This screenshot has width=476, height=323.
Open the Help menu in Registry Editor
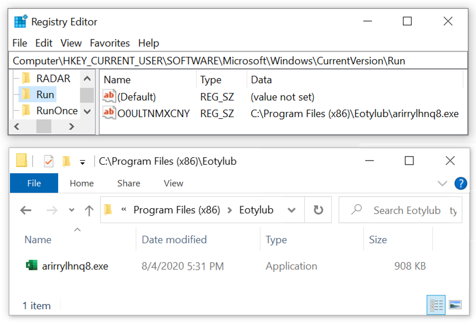pos(148,43)
